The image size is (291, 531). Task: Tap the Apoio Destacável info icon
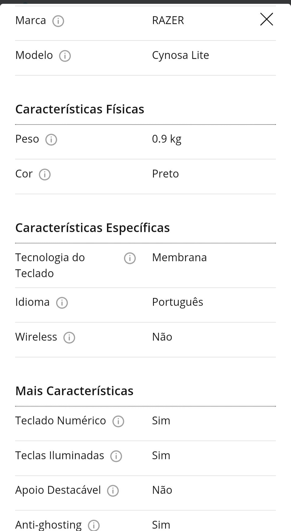[113, 491]
